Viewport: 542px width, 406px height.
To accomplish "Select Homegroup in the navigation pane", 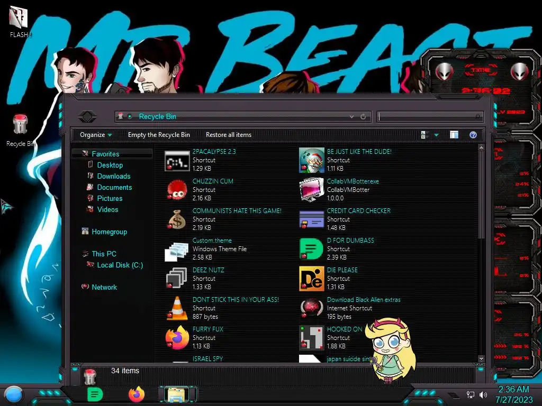I will point(109,232).
